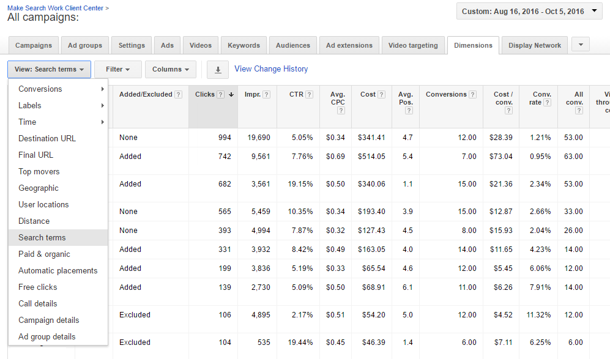Open help icon next to Conv. rate header

coord(547,102)
